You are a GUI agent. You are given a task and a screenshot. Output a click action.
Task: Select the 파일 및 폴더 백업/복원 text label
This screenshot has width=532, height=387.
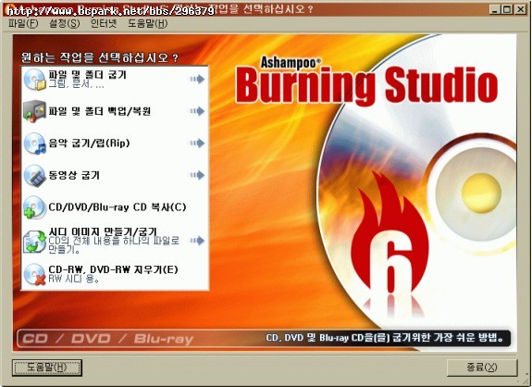(x=100, y=111)
